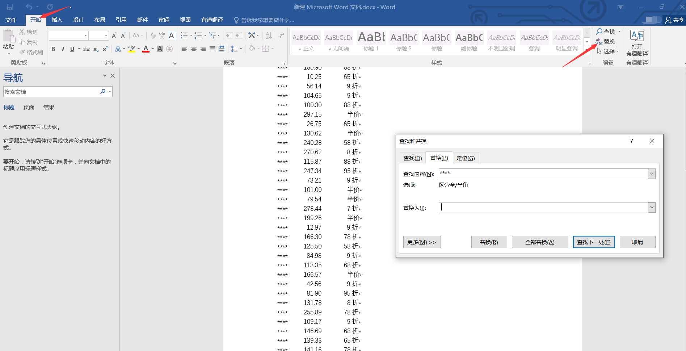Toggle justify paragraph alignment

click(x=212, y=49)
